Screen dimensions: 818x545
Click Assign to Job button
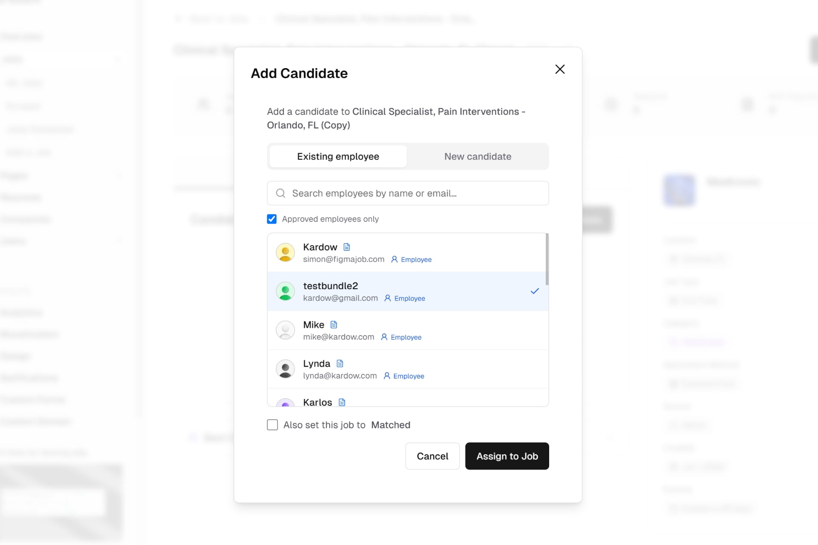tap(507, 456)
